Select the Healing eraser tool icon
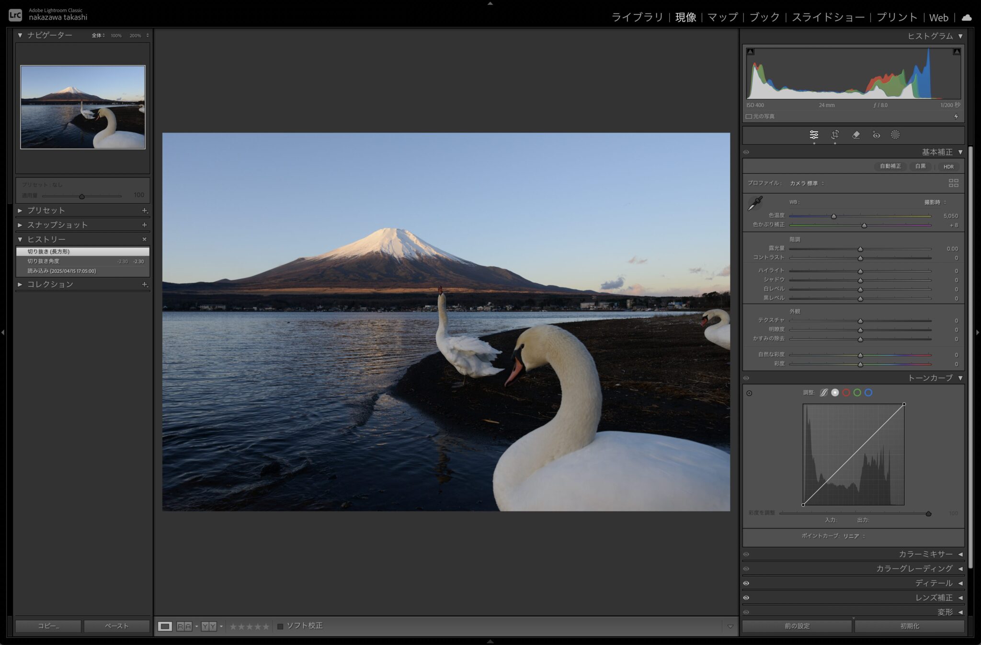The image size is (981, 645). coord(856,135)
